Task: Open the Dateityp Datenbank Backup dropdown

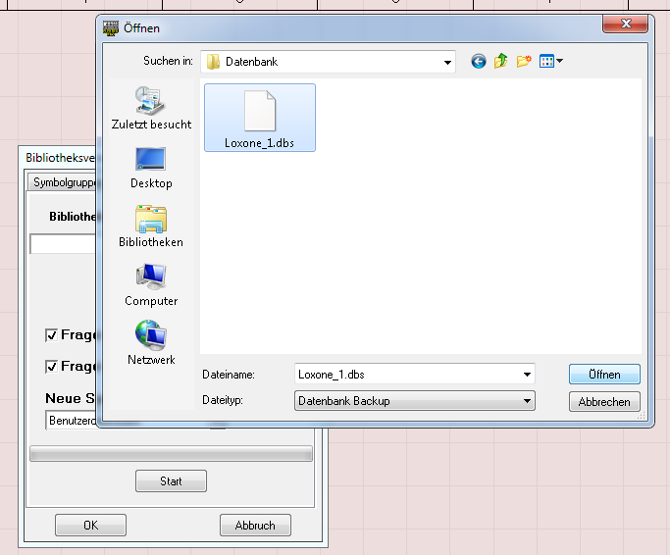Action: pos(415,401)
